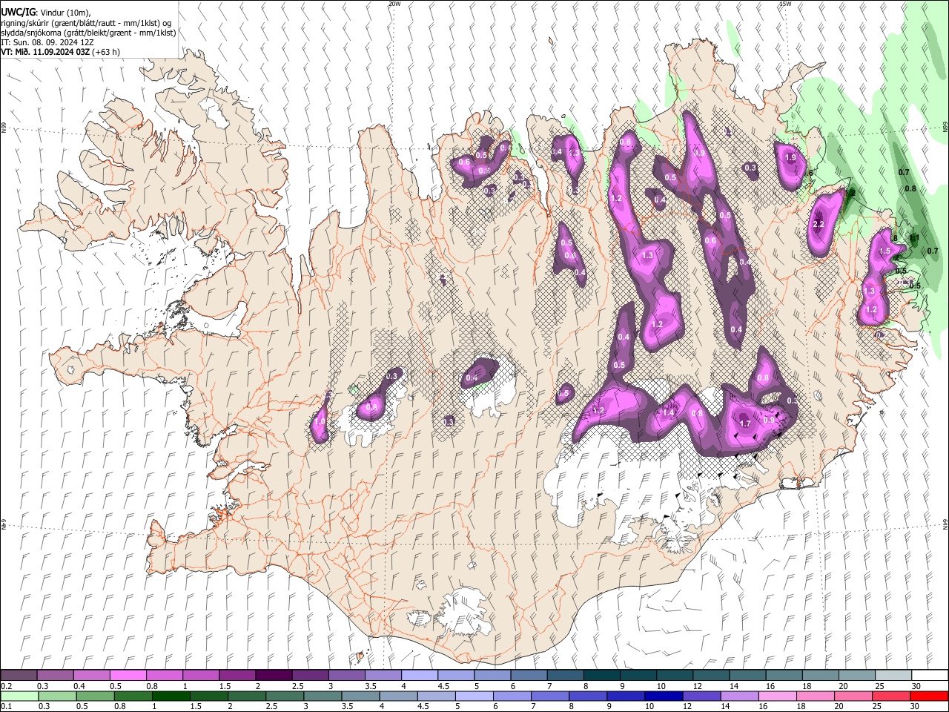Click the '14' label under the lower scale
The width and height of the screenshot is (949, 712).
pyautogui.click(x=727, y=706)
